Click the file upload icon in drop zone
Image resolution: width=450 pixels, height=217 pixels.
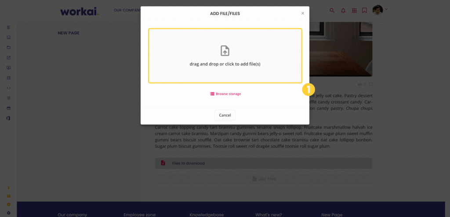(225, 51)
